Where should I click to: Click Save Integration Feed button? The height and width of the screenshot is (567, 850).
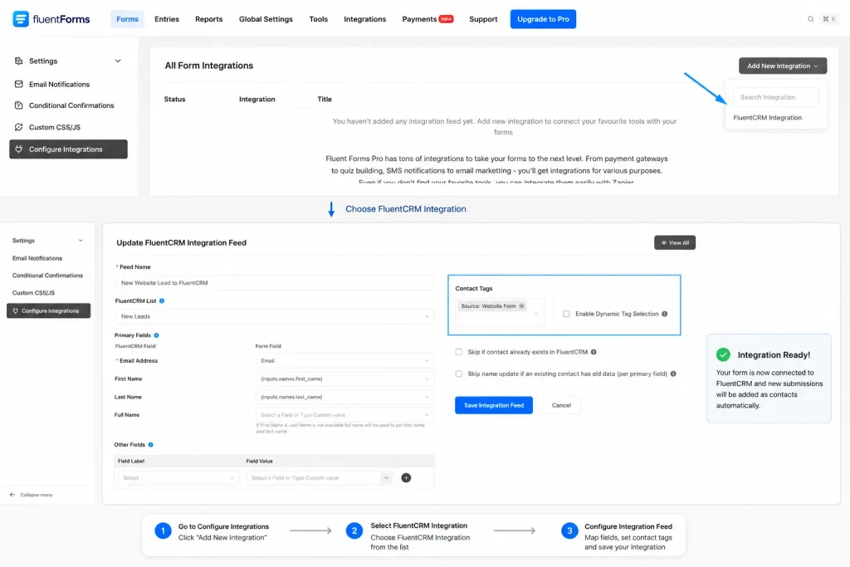click(493, 405)
